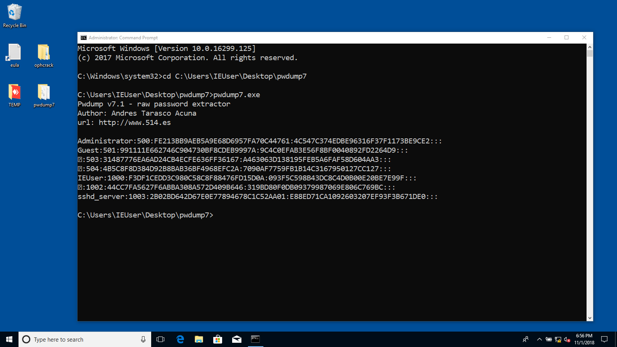Select the eula file on desktop
The height and width of the screenshot is (347, 617).
[x=15, y=56]
